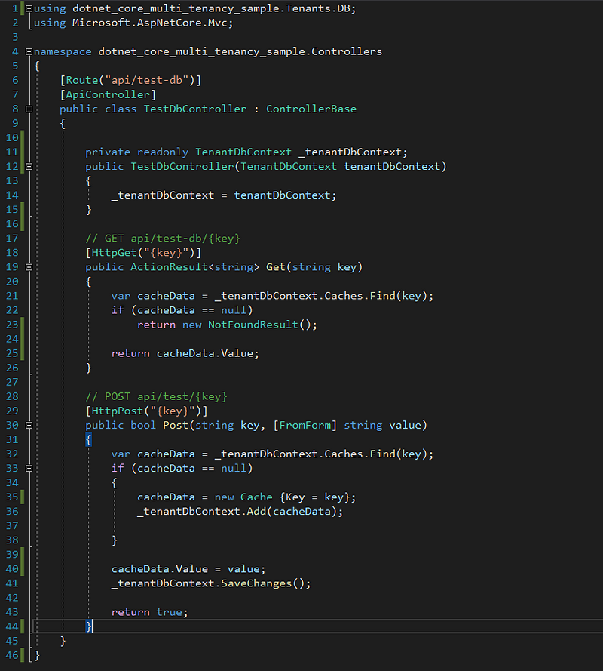Click "new Cache" on line 35
This screenshot has height=671, width=603.
(243, 497)
